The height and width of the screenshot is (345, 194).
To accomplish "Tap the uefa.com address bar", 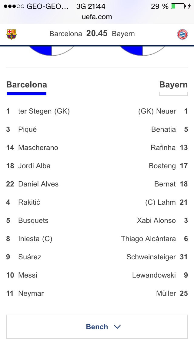I will (97, 17).
